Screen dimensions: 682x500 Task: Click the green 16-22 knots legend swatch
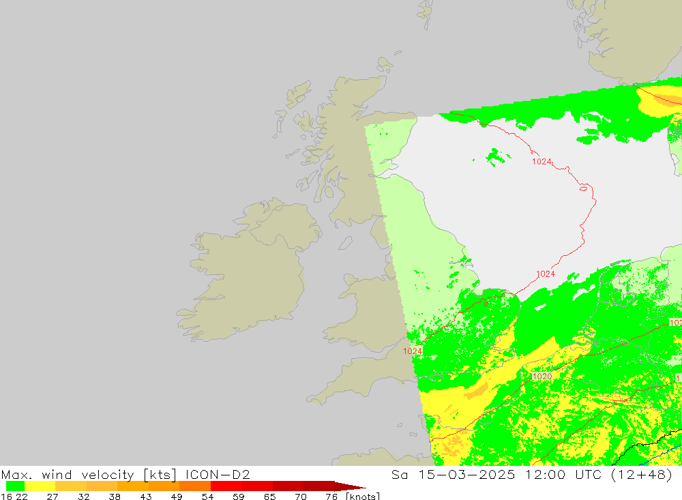(15, 486)
